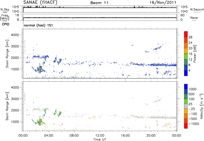Select the N.Sky legend label
204x141 pixels.
point(5,9)
